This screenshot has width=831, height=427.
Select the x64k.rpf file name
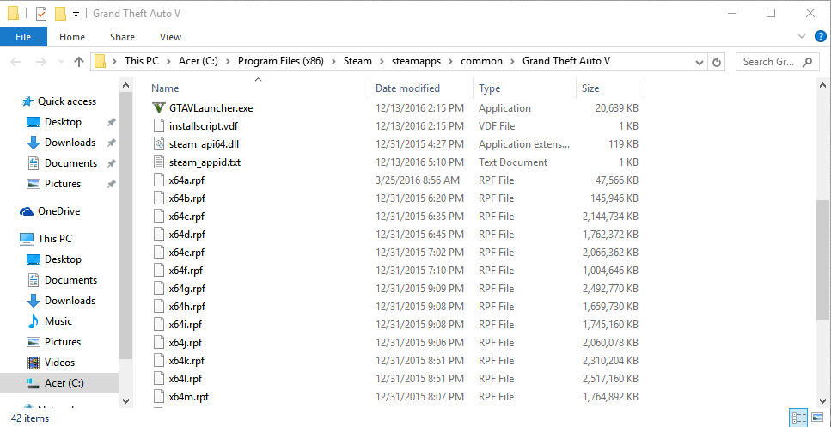[186, 361]
